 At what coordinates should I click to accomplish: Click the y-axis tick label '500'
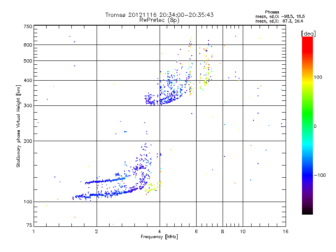[x=28, y=61]
